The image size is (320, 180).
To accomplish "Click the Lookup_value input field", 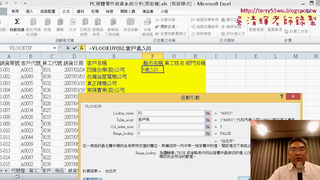I will (x=171, y=113).
